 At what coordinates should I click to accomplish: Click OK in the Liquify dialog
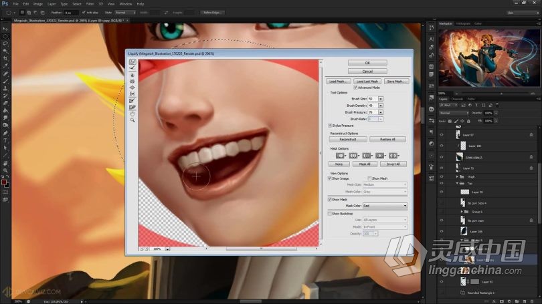[x=367, y=63]
